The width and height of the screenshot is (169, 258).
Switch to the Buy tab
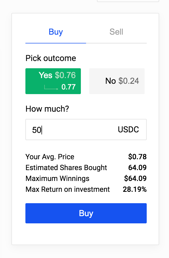tap(56, 32)
